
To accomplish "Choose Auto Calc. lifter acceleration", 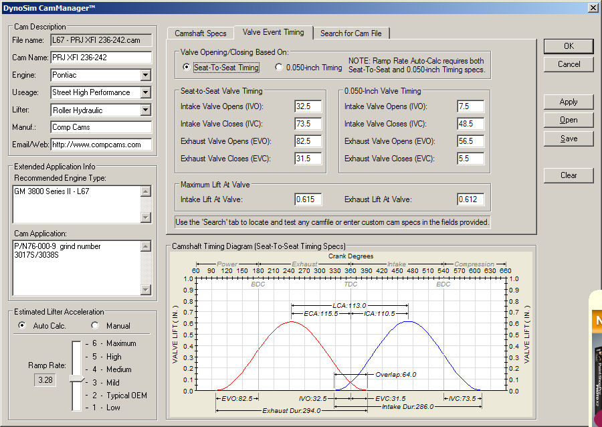I will pos(23,326).
